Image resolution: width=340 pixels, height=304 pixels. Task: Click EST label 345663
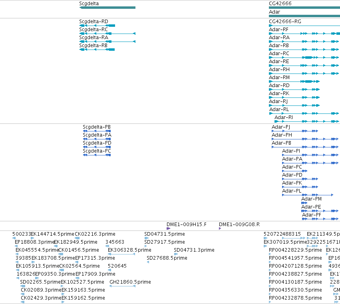[x=115, y=242]
